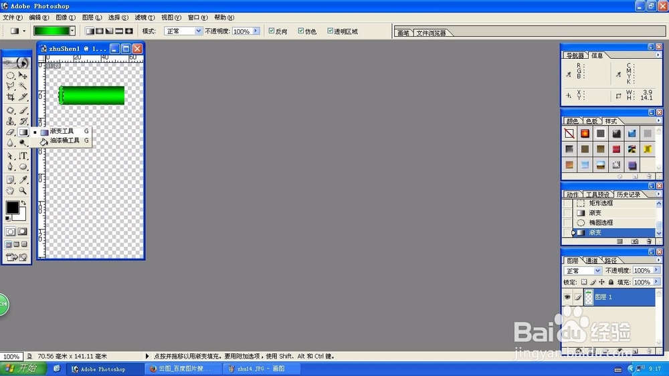Choose the linear gradient type icon

(x=90, y=31)
